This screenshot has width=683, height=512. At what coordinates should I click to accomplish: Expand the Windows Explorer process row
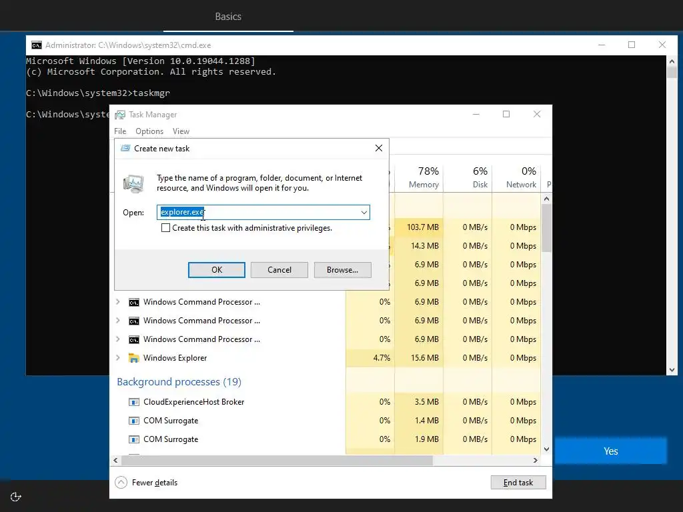tap(118, 358)
